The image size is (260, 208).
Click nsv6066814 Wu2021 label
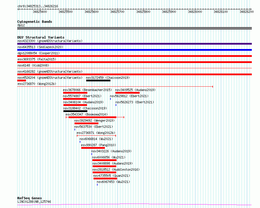[96, 139]
